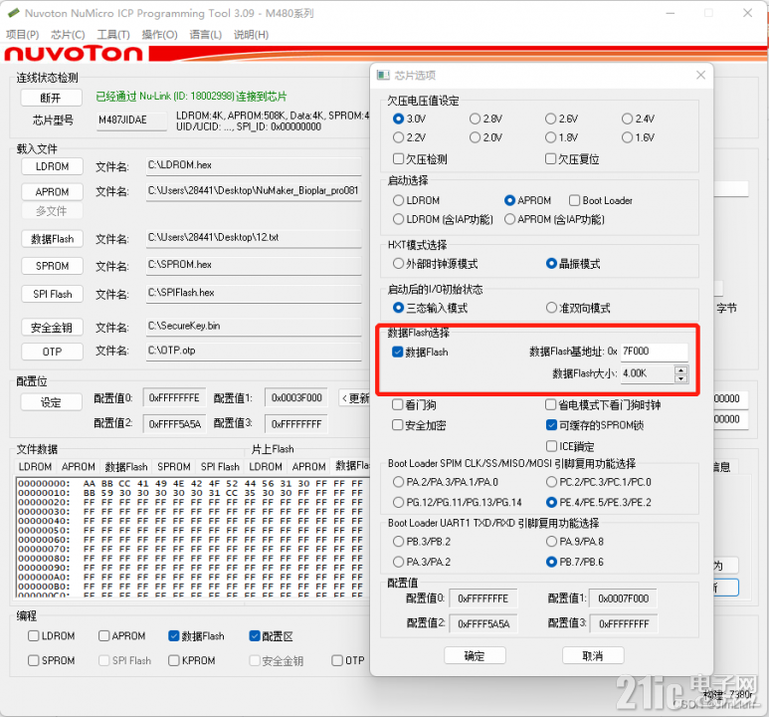Open the 说明(H) menu
Screen dimensions: 769x717
tap(251, 35)
